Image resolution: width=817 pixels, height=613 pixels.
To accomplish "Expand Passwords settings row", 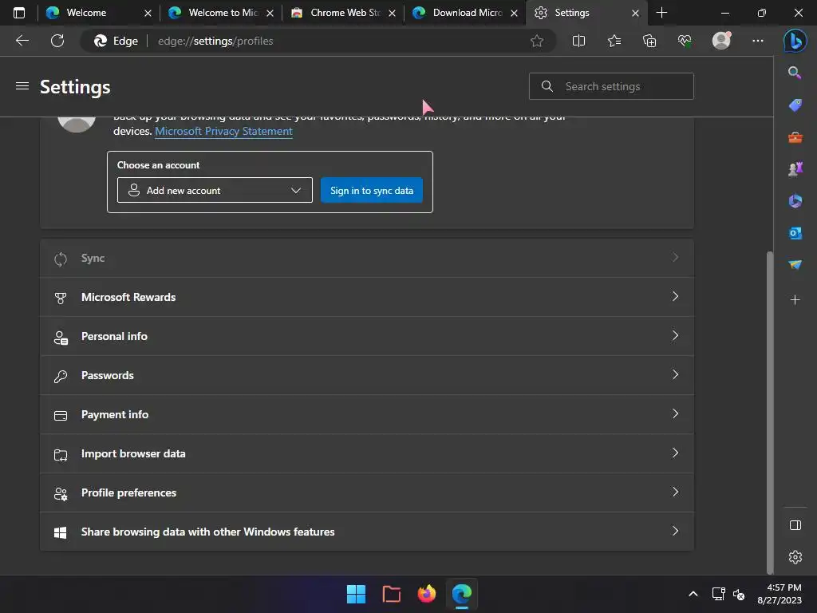I will pos(367,375).
